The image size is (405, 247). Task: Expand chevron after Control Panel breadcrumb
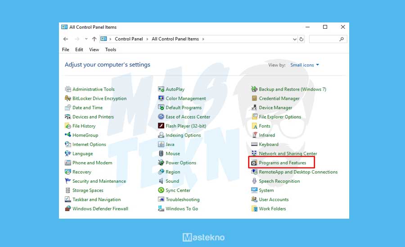147,39
